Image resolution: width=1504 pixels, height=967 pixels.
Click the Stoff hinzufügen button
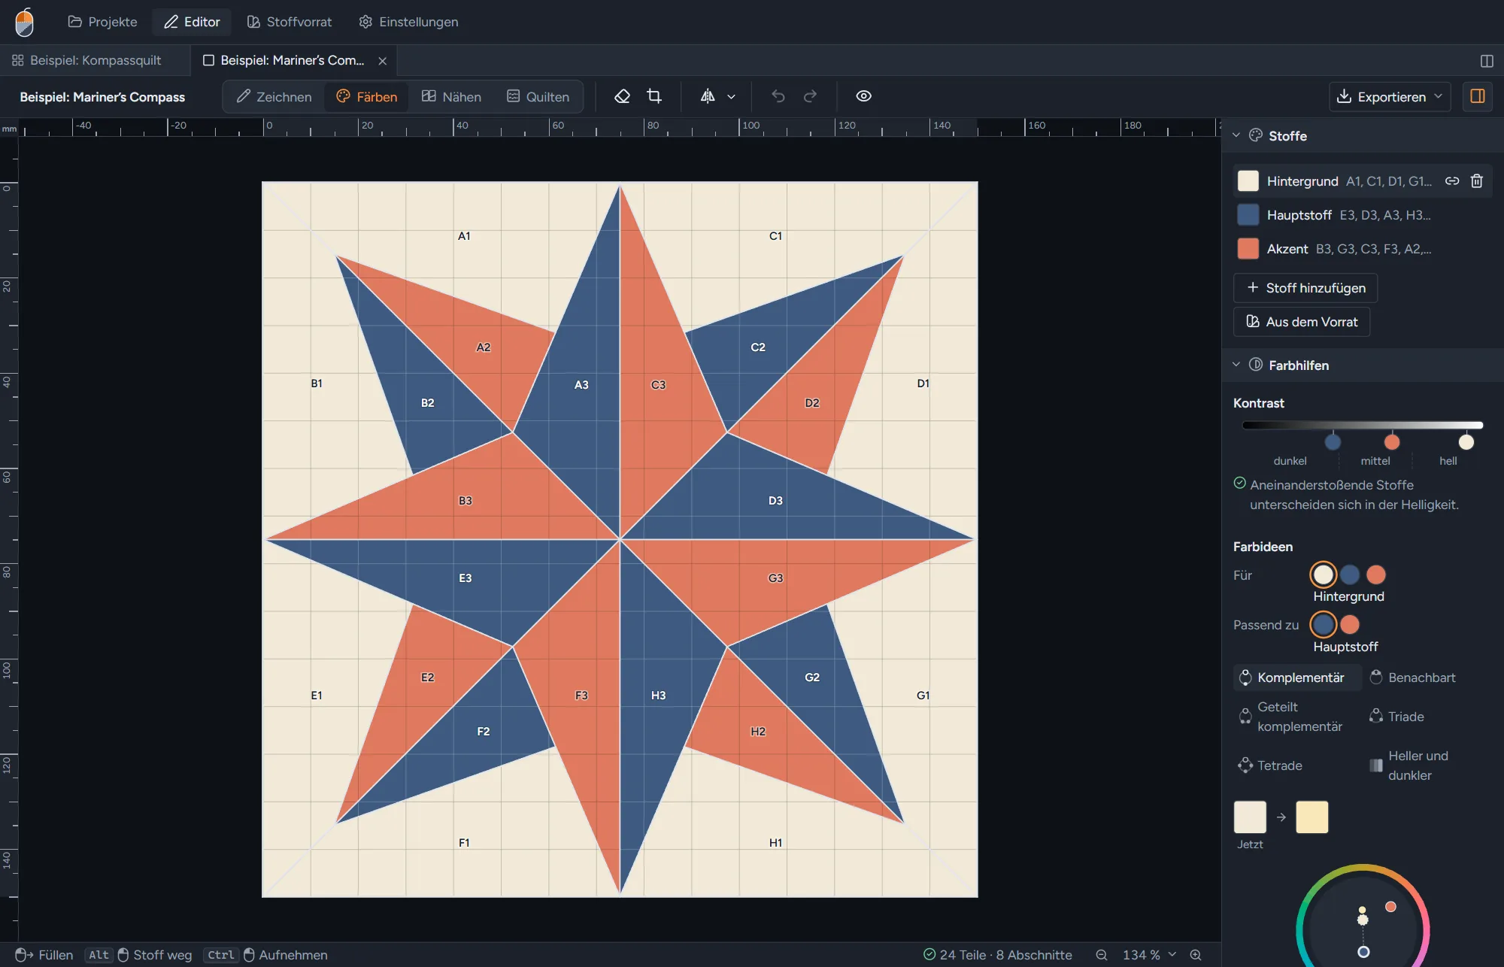pos(1305,288)
